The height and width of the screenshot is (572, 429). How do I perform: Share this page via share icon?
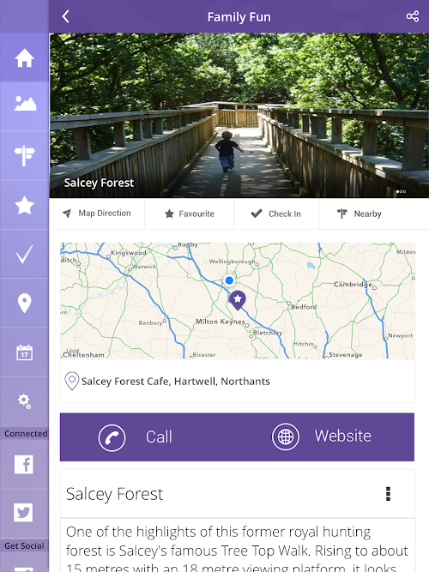click(x=413, y=16)
